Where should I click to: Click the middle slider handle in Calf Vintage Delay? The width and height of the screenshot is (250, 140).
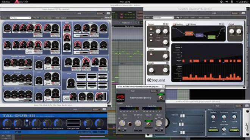(x=181, y=124)
